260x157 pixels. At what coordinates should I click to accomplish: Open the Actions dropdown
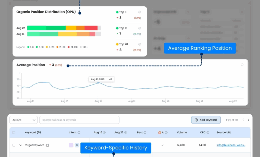tap(23, 120)
